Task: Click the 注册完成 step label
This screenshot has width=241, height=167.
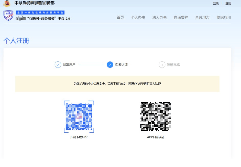Action: click(x=173, y=65)
